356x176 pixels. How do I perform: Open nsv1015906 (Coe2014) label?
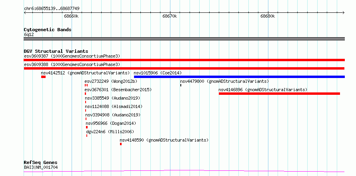pos(158,73)
